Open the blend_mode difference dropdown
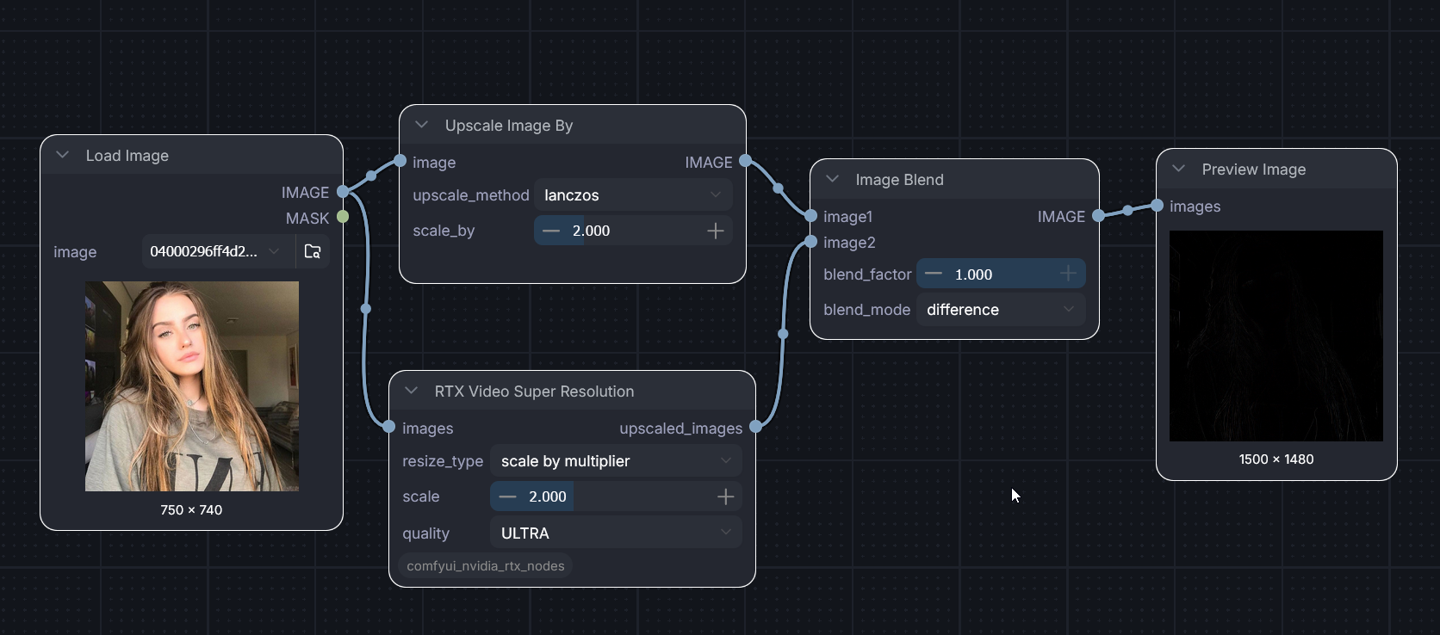The image size is (1440, 635). 1001,310
